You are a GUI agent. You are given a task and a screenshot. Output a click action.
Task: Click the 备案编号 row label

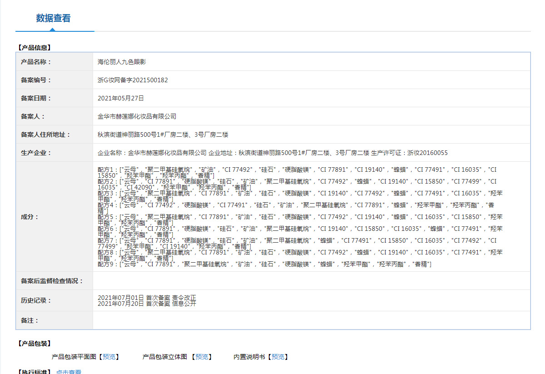click(36, 80)
